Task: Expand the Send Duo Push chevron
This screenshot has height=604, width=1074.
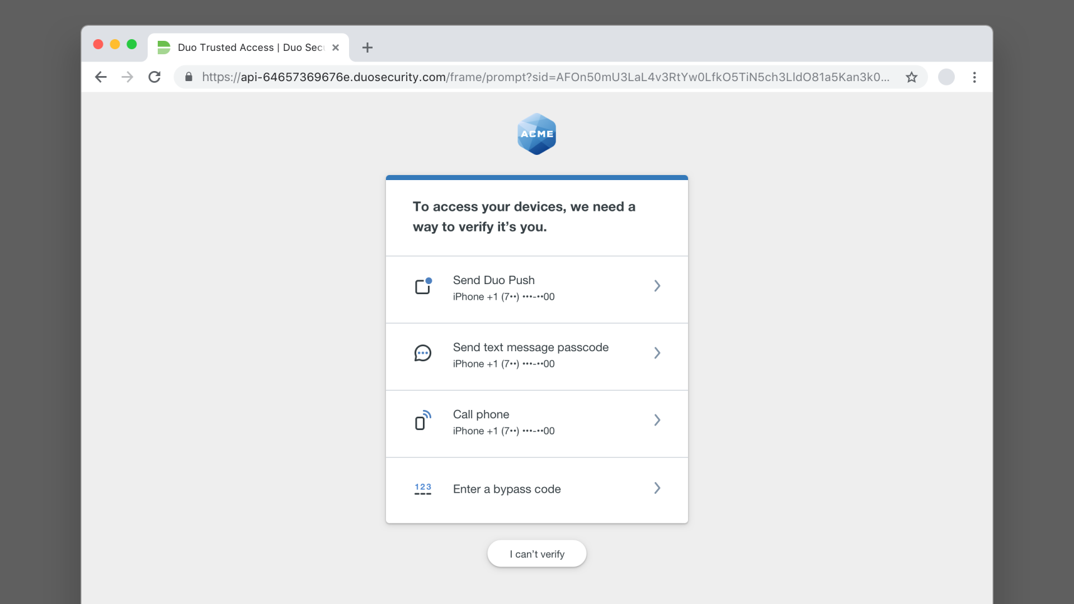Action: click(x=657, y=286)
